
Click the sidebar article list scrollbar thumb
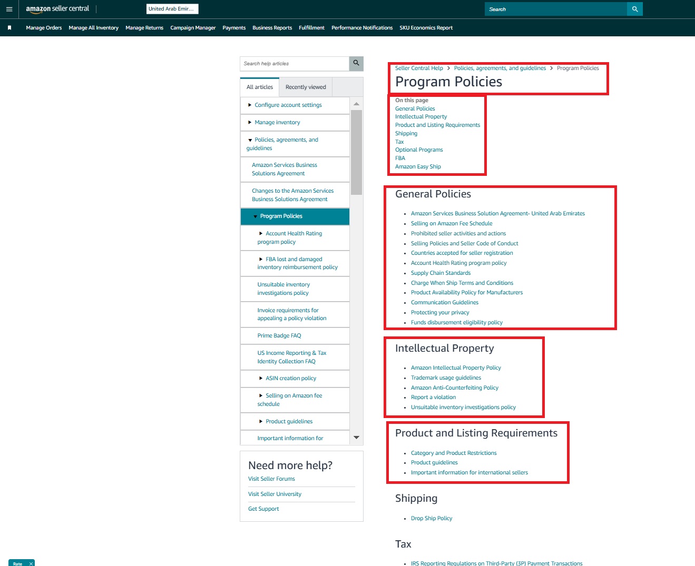(x=356, y=153)
